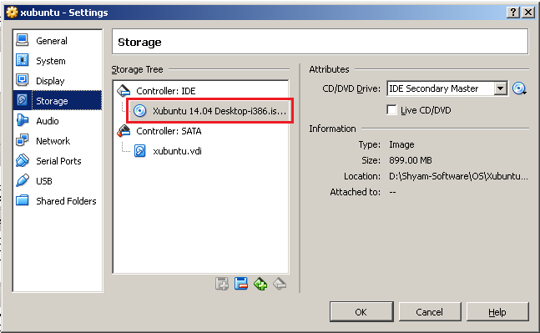Click the title bar question mark help button
Image resolution: width=540 pixels, height=333 pixels.
(513, 13)
